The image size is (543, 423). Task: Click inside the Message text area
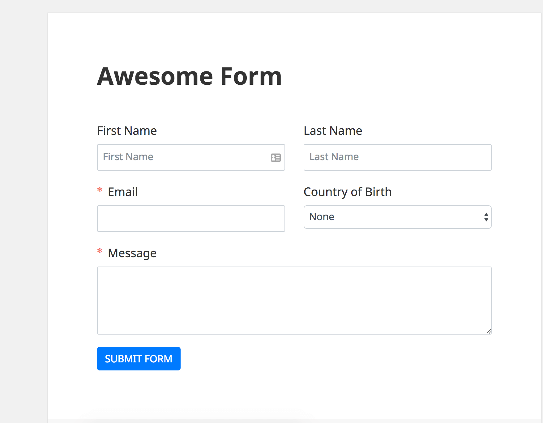click(294, 300)
